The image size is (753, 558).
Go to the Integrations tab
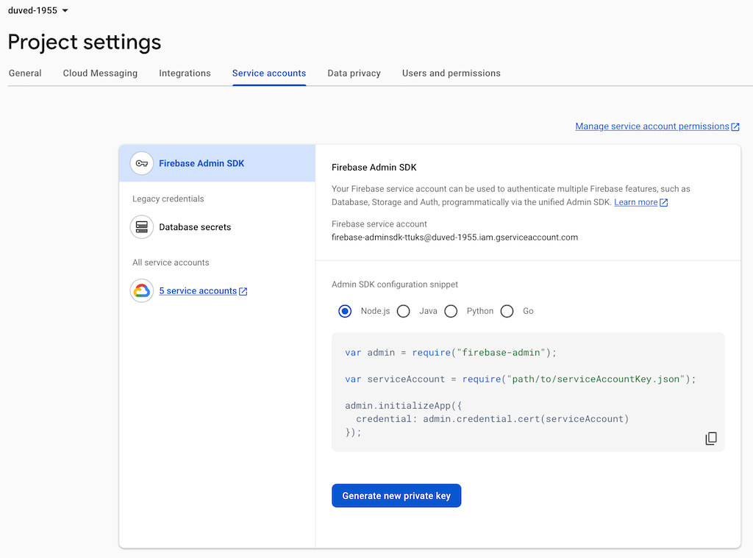pyautogui.click(x=185, y=73)
